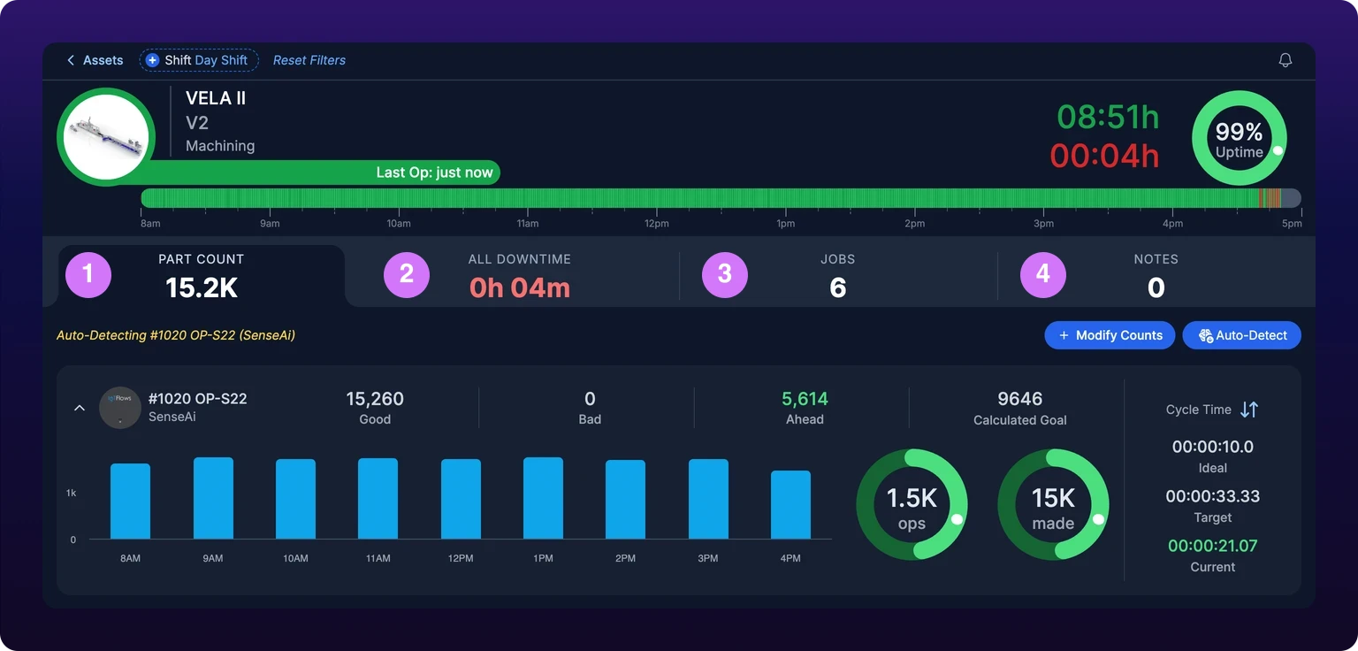This screenshot has height=651, width=1358.
Task: Click the 00:00:21.07 Current cycle time
Action: click(1212, 546)
